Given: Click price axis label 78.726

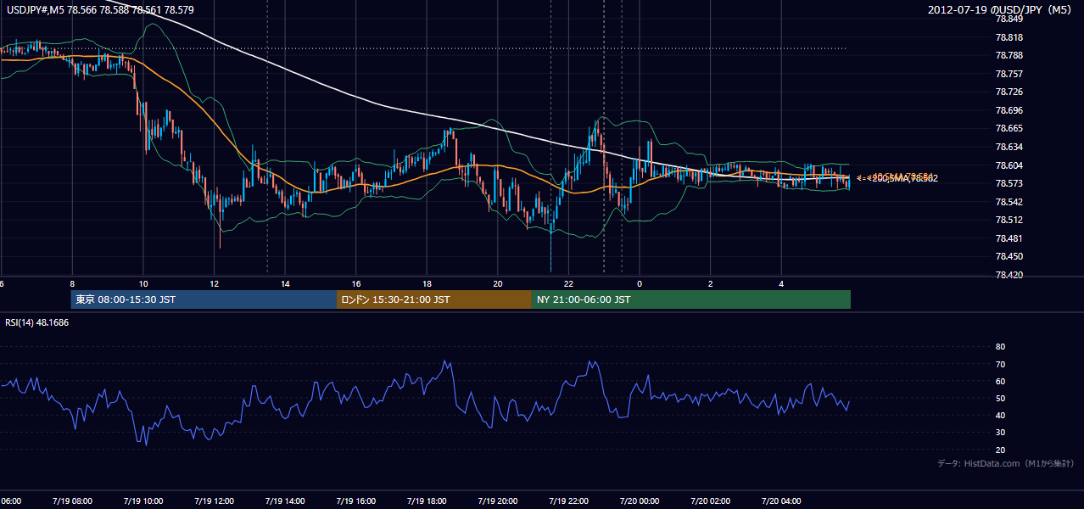Looking at the screenshot, I should click(x=1009, y=92).
